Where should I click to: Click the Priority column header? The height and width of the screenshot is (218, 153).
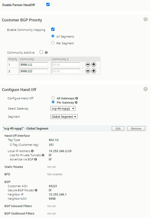pyautogui.click(x=13, y=59)
